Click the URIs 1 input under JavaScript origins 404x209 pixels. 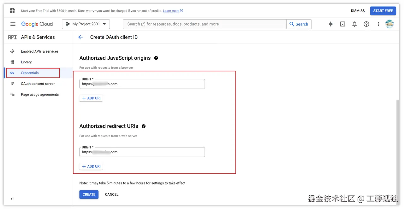(x=142, y=84)
